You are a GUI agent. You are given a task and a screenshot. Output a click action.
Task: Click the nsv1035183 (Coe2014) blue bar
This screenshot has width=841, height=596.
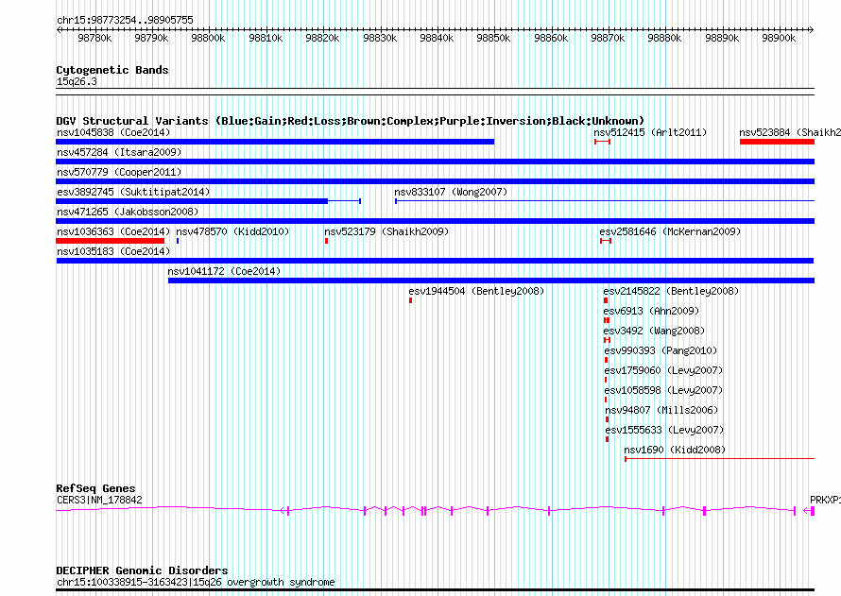[435, 261]
